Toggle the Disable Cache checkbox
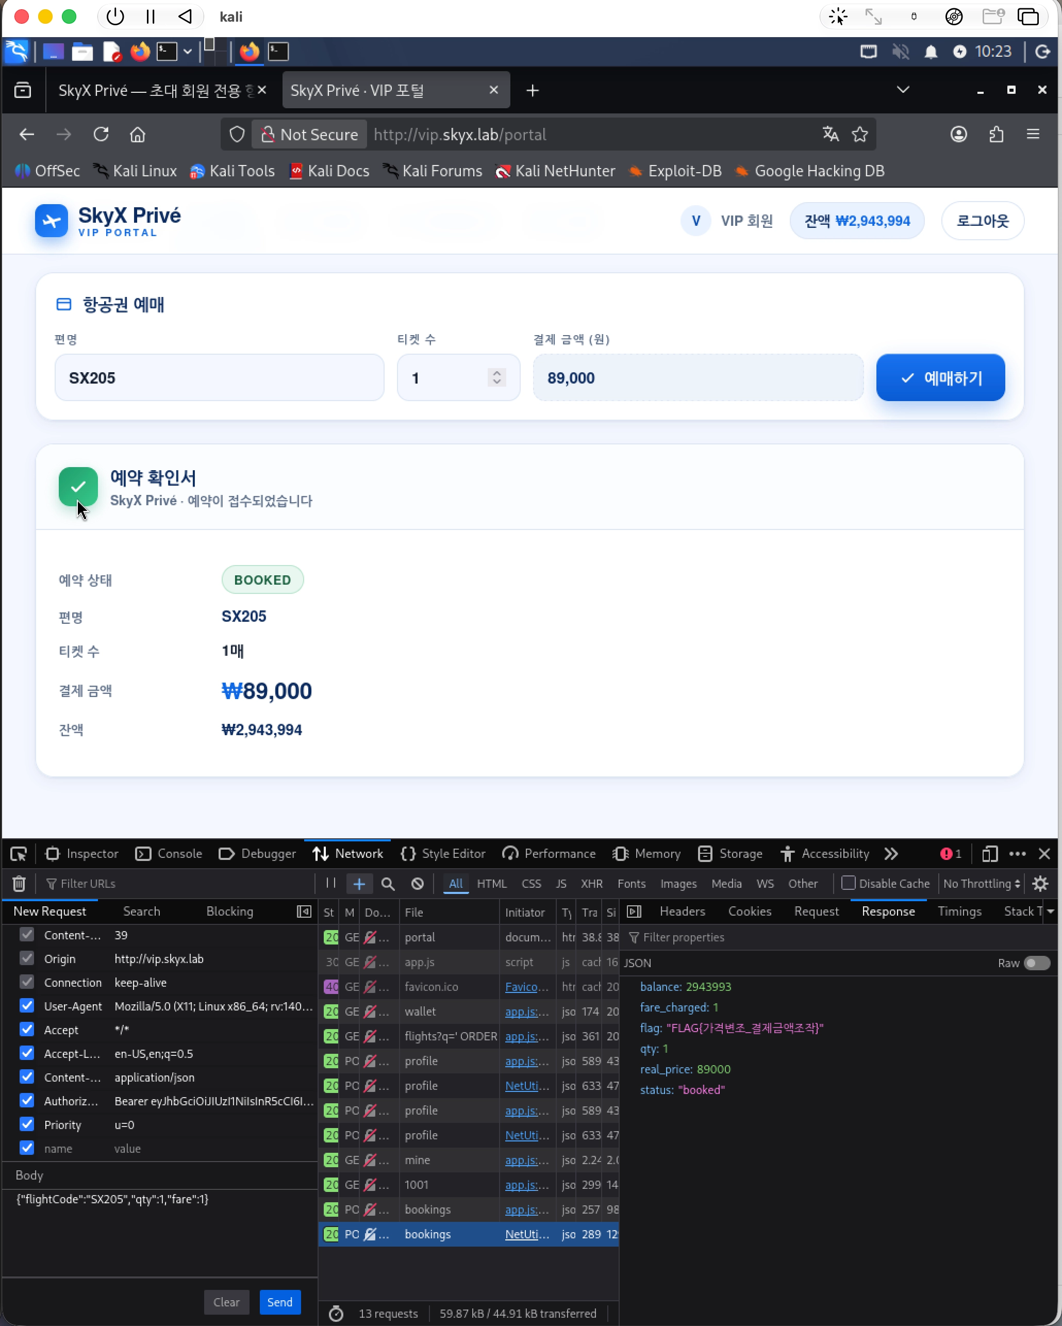Viewport: 1062px width, 1326px height. click(848, 883)
